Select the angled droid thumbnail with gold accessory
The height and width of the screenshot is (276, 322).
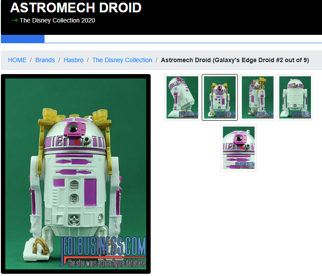pyautogui.click(x=258, y=97)
